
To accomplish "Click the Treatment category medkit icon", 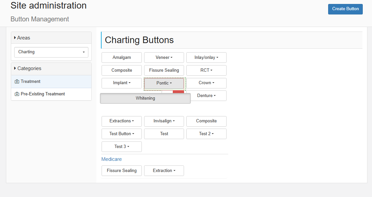I will (17, 82).
